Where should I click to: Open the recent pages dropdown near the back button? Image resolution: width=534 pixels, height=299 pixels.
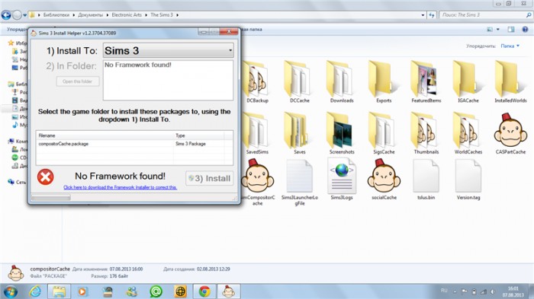(25, 15)
